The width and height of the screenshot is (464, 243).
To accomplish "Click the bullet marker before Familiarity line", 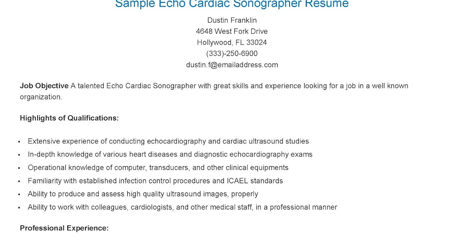I will pos(19,181).
